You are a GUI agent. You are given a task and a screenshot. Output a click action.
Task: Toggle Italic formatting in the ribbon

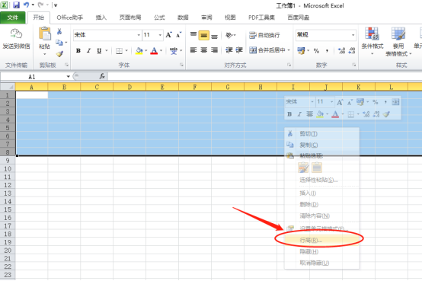tap(88, 50)
